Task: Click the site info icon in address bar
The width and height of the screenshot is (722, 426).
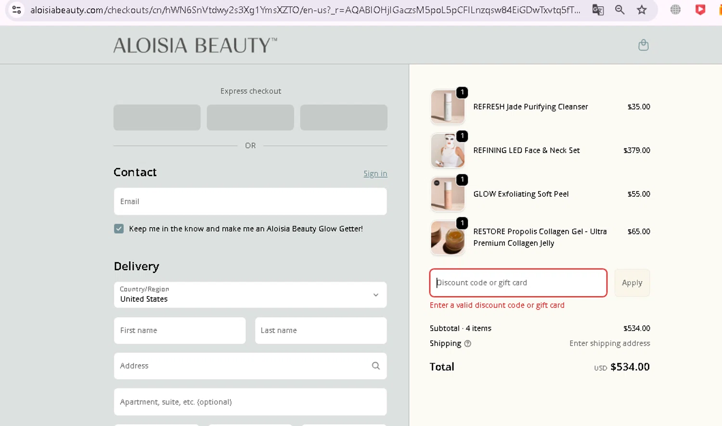Action: [x=16, y=10]
